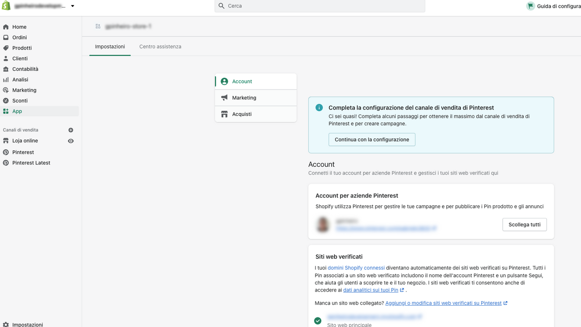Screen dimensions: 581x327
Task: Select the Acquisti settings section
Action: coord(256,114)
